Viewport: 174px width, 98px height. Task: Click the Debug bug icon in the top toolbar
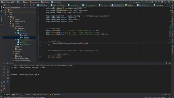coord(146,2)
